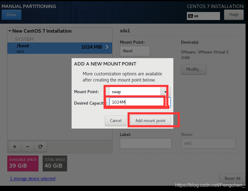Viewport: 248px width, 191px height.
Task: Click the Available Space 39 GiB box
Action: pyautogui.click(x=23, y=163)
